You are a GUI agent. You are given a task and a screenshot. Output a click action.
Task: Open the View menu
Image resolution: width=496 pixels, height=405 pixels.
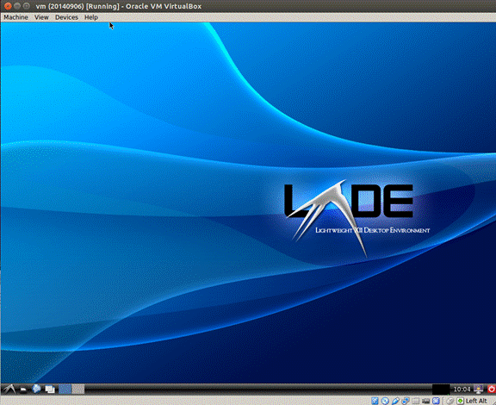coord(41,17)
